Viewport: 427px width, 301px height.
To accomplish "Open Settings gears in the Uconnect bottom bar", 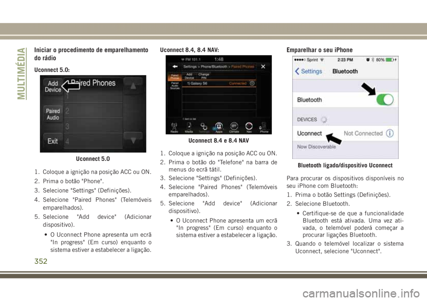I will point(204,127).
